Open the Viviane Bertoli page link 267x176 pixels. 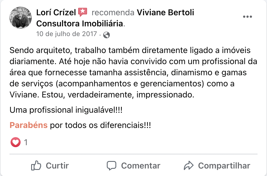(x=166, y=12)
